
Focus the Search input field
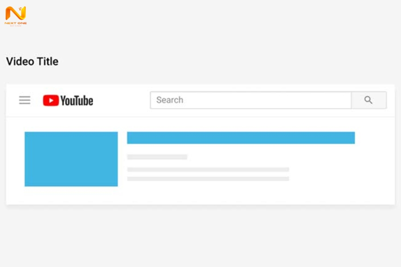click(250, 100)
